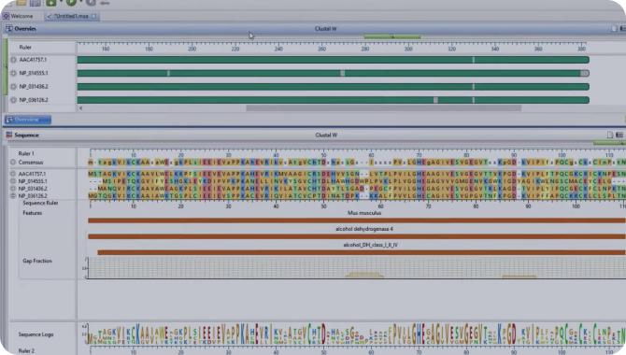Click the Overview scrollbar left arrow
Screen dimensions: 626x355
[81, 107]
